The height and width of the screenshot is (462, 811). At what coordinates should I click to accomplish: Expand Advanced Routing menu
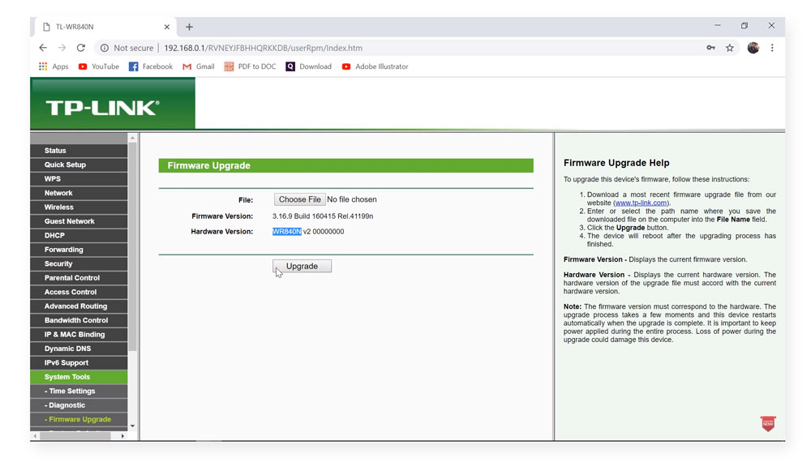79,306
